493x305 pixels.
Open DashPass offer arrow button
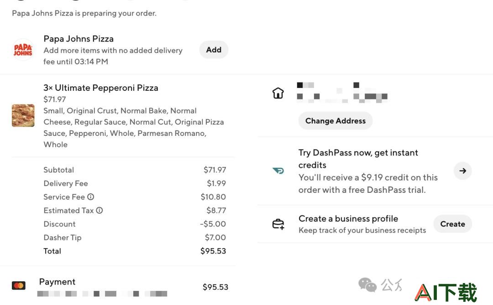(x=462, y=171)
